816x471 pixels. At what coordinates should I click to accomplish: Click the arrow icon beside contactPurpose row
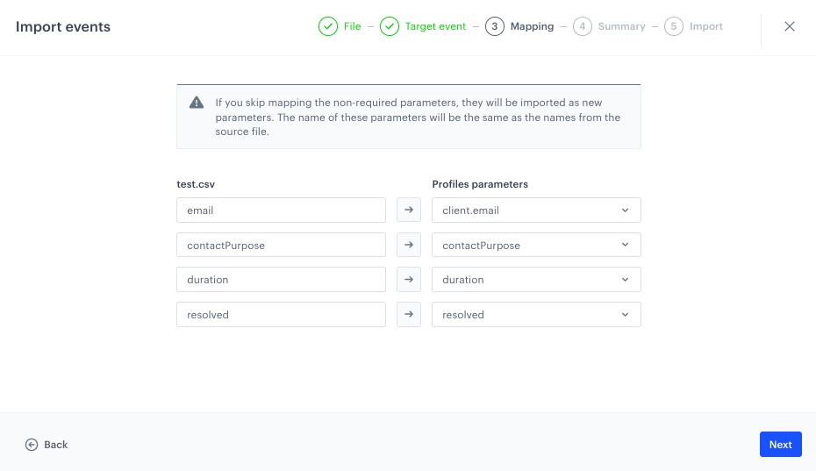pos(409,246)
